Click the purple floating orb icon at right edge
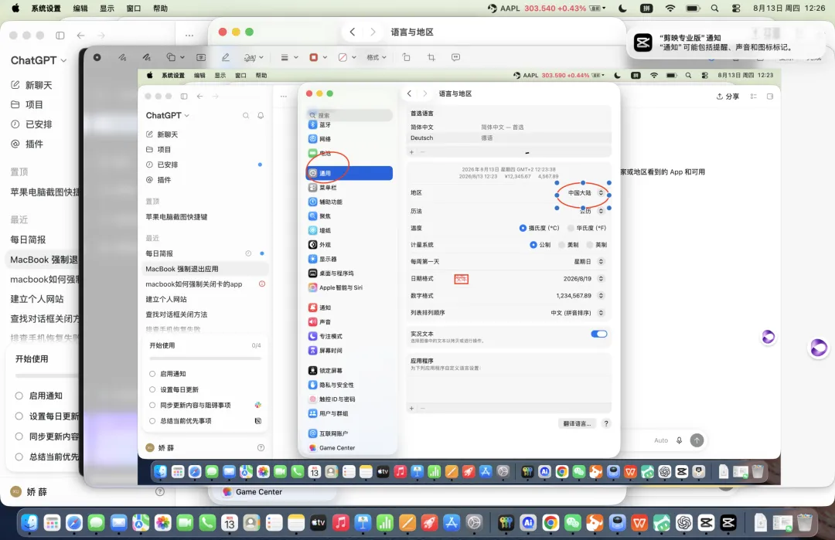Image resolution: width=835 pixels, height=540 pixels. tap(819, 348)
